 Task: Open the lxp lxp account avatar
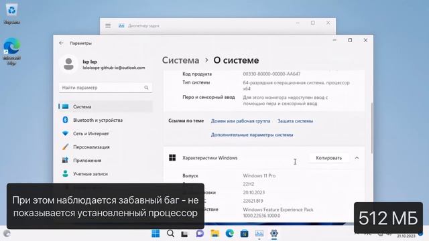[68, 64]
